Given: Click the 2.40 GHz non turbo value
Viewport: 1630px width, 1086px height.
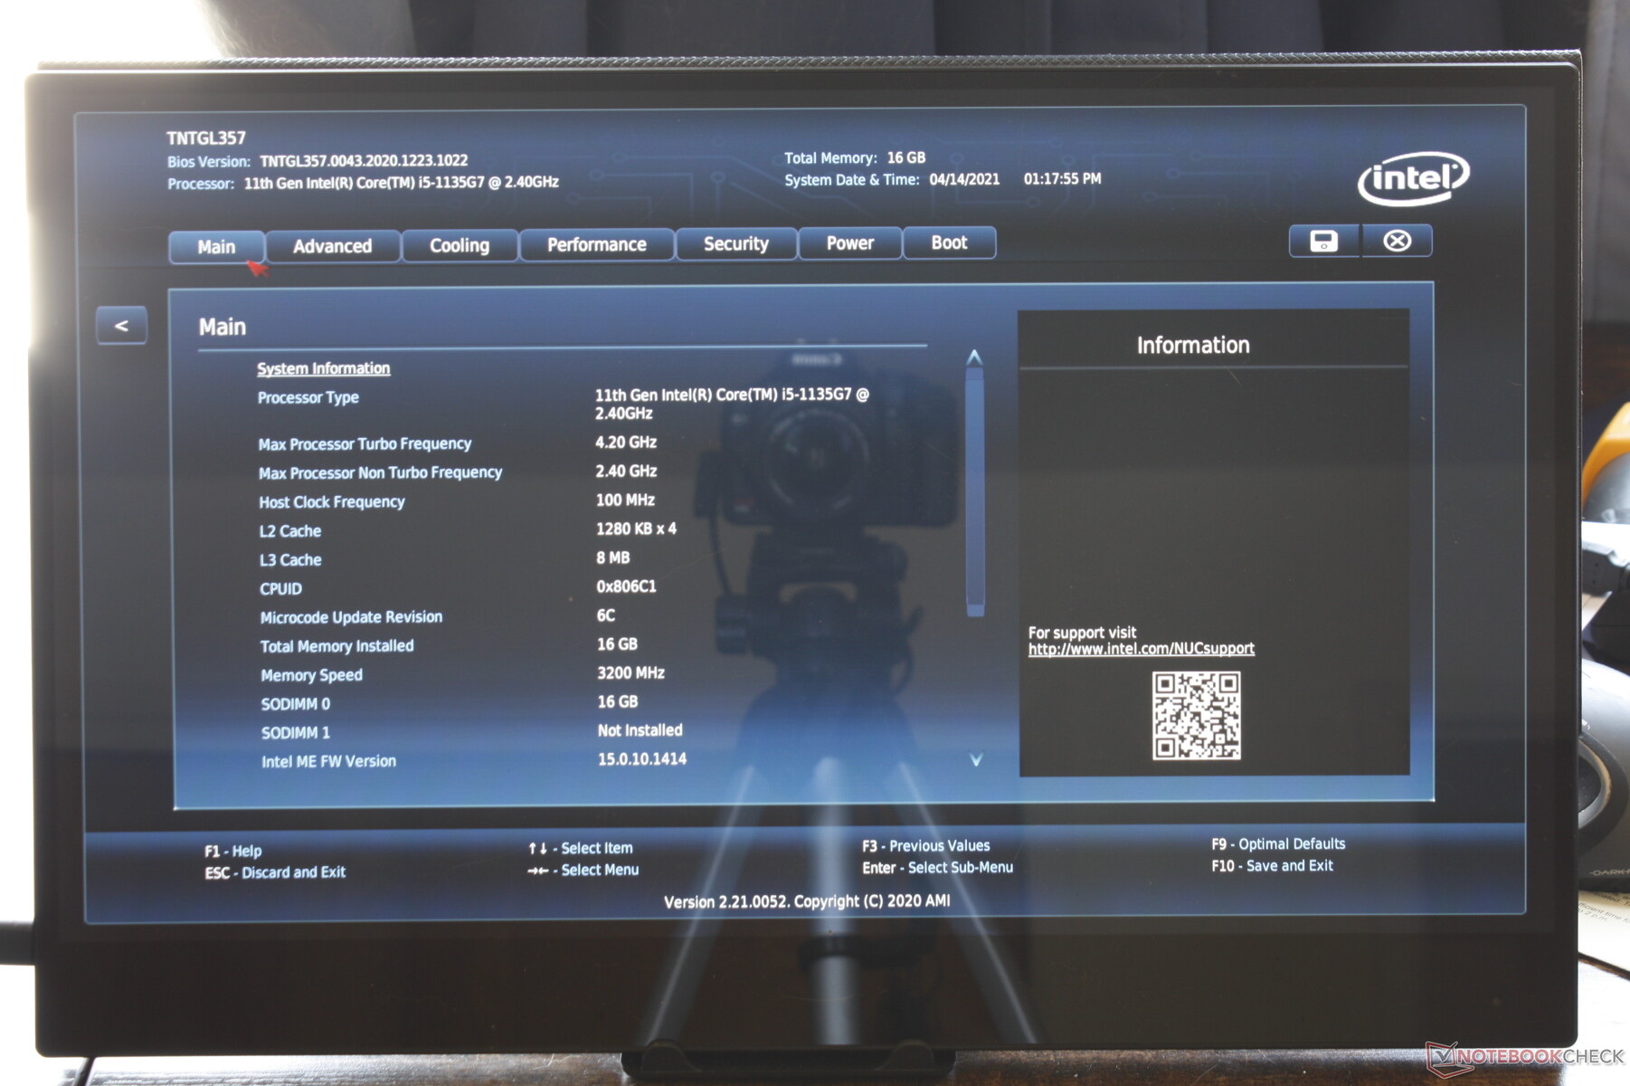Looking at the screenshot, I should click(x=626, y=472).
